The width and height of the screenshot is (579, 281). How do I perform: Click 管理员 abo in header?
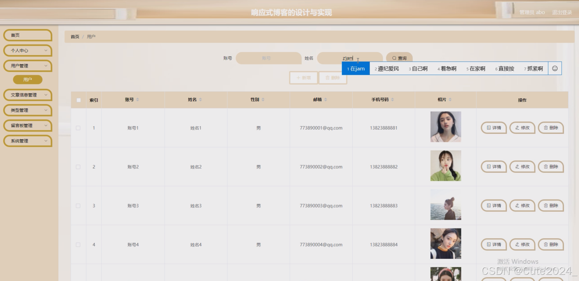tap(532, 12)
